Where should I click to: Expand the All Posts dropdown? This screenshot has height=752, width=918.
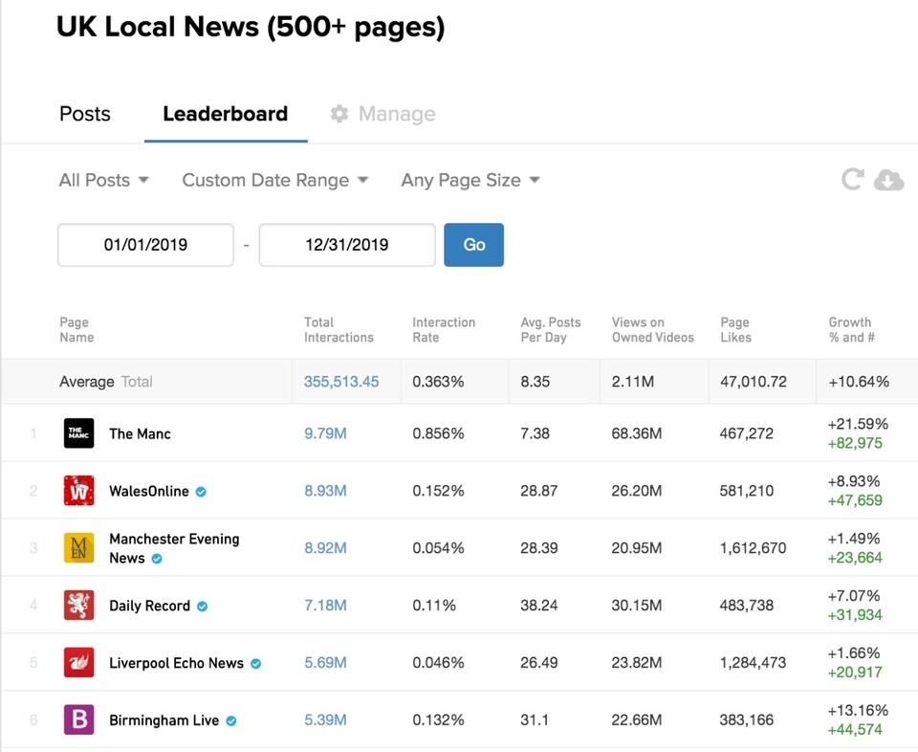point(104,180)
